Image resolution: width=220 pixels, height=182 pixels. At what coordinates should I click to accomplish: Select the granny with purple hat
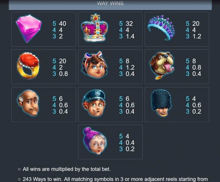[x=95, y=141]
